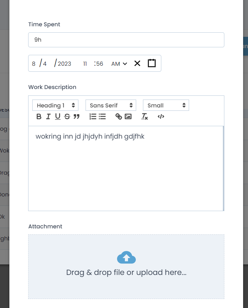Viewport: 248px width, 308px height.
Task: Open the Sans Serif font dropdown
Action: pyautogui.click(x=111, y=106)
